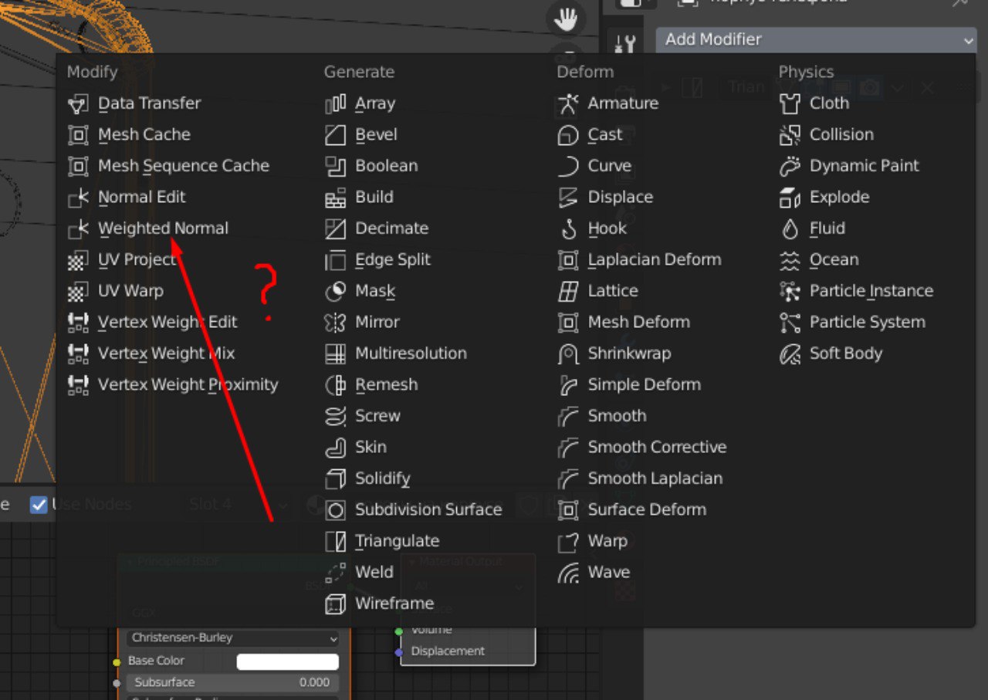Click the Armature modifier icon
This screenshot has width=988, height=700.
point(568,103)
